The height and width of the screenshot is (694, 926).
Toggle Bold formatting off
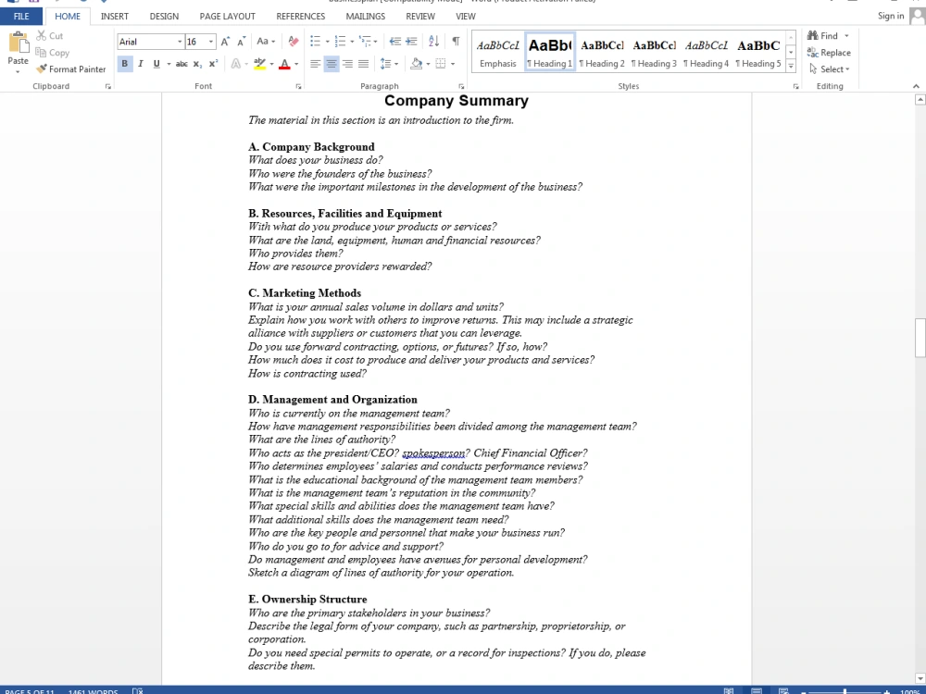pos(124,62)
